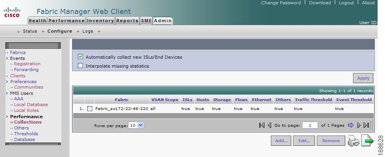Sort by the Fabric column header
This screenshot has height=157, width=385.
click(122, 100)
